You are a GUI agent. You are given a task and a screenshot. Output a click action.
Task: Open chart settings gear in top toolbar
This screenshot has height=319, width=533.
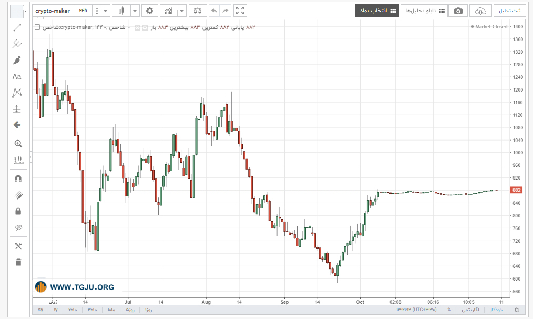[x=150, y=11]
